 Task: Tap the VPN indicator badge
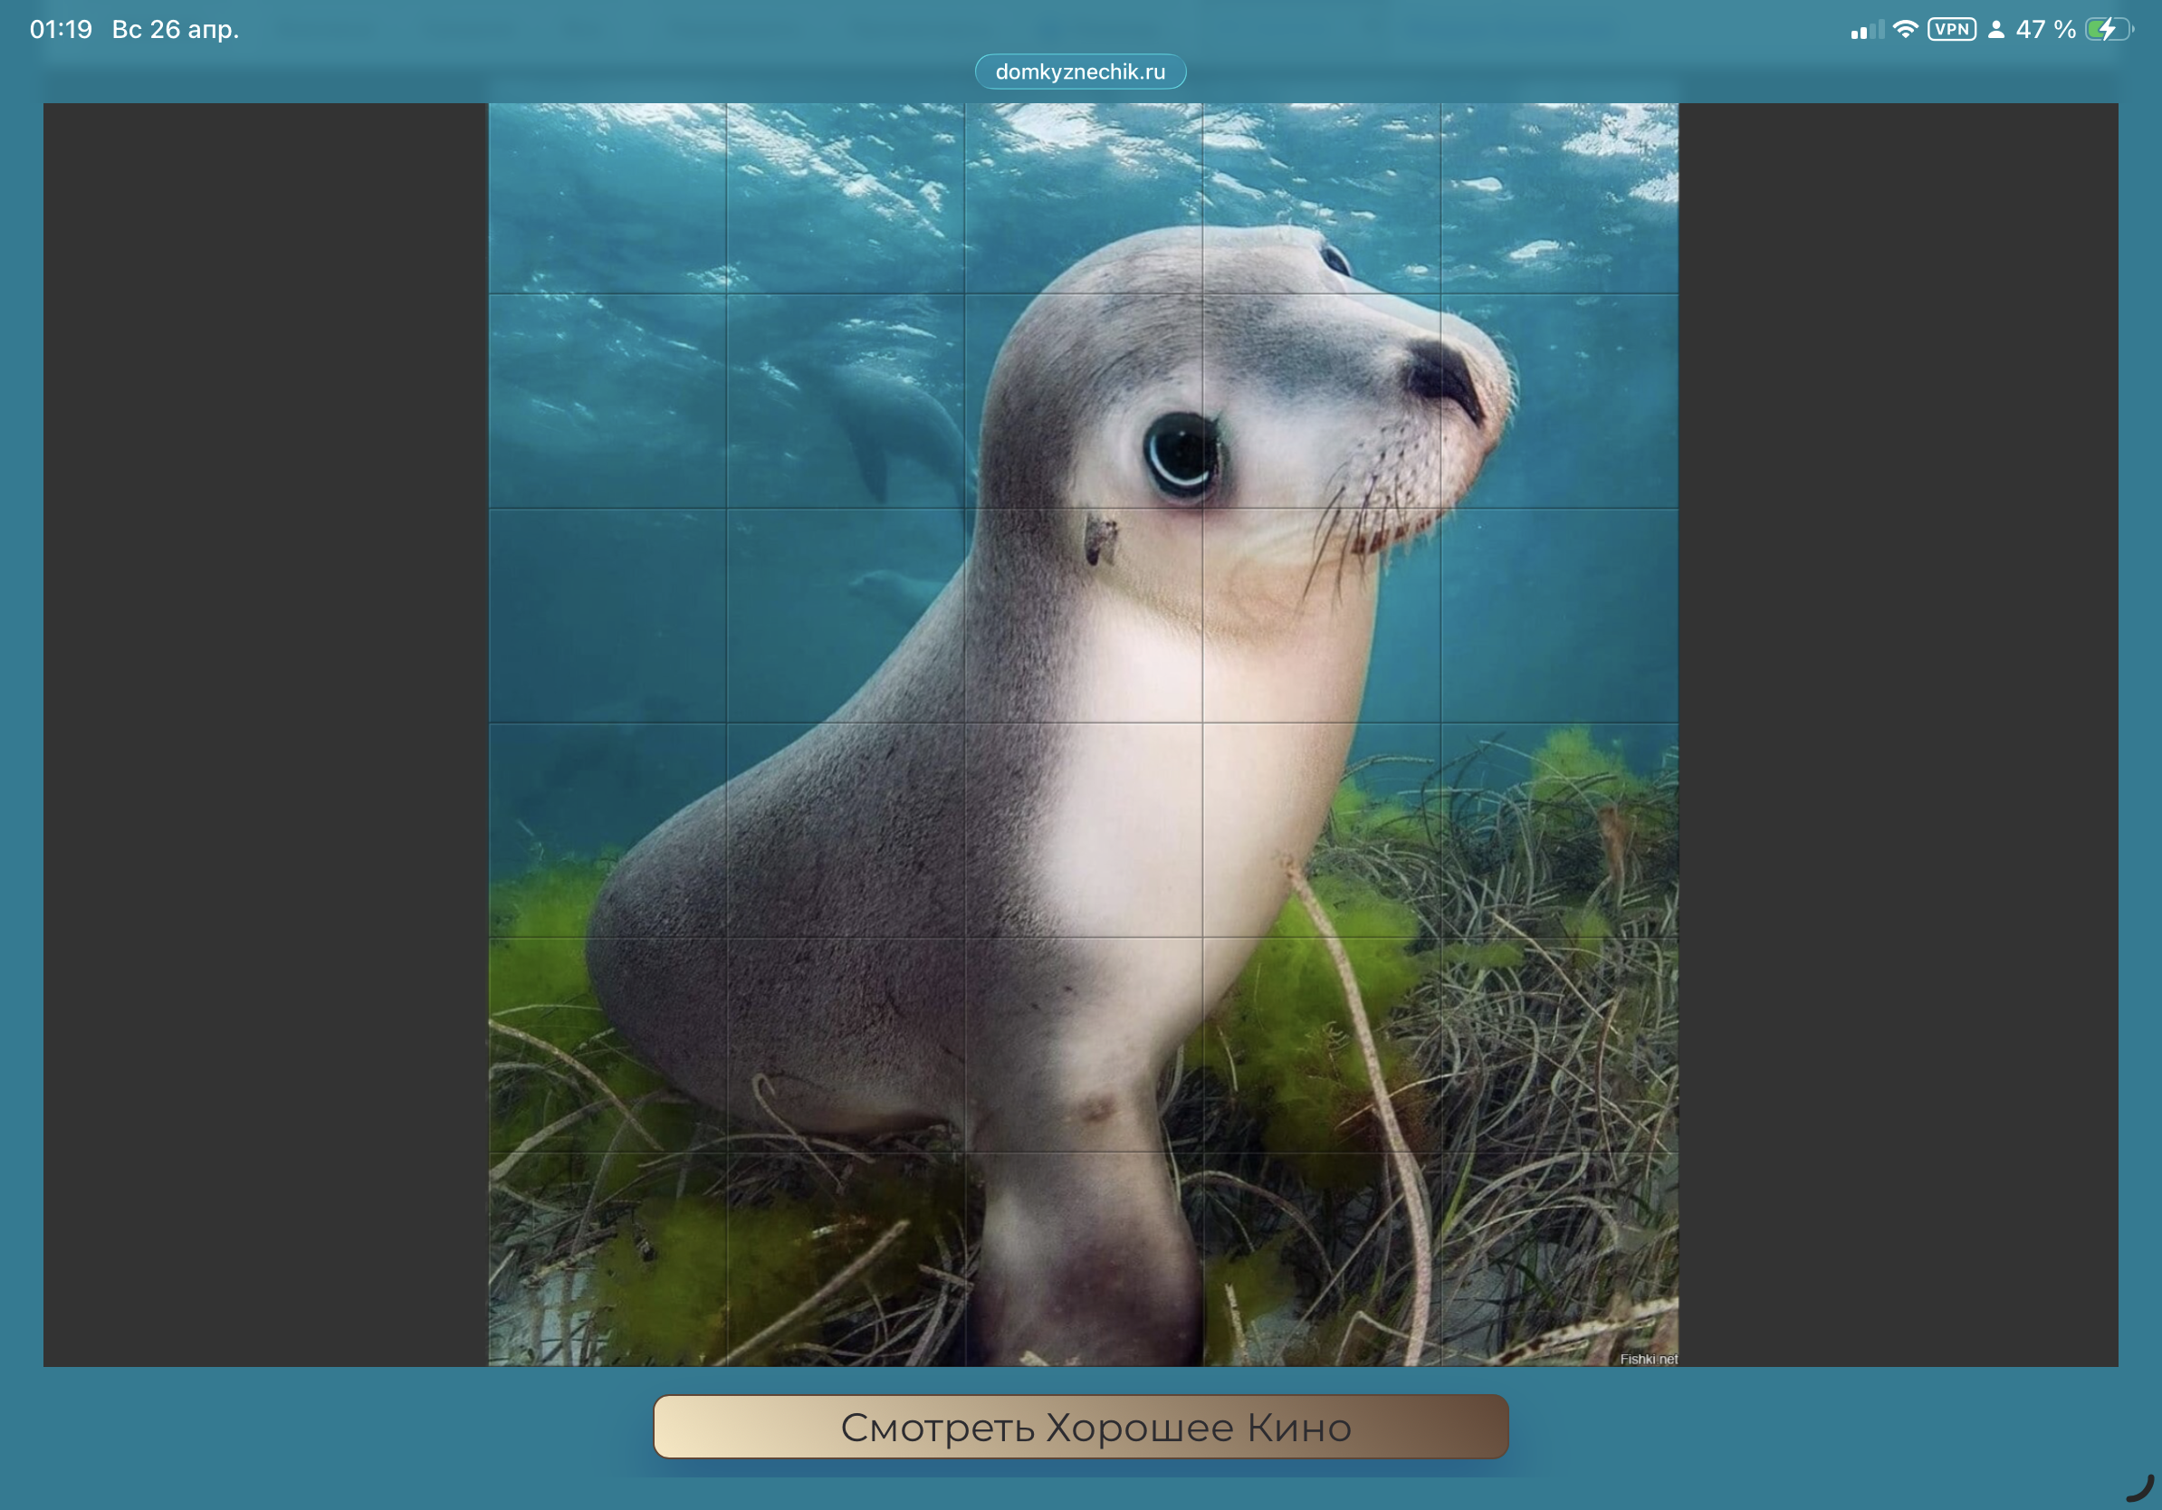tap(1951, 29)
